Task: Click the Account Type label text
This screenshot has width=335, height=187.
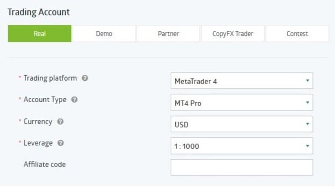Action: (45, 99)
